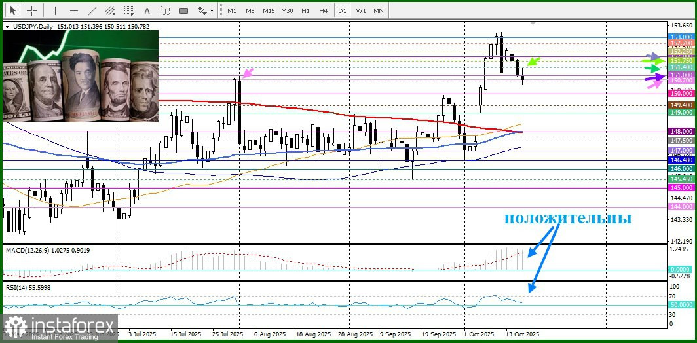The image size is (697, 343).
Task: Click the '13 Oct 2025' date label
Action: pos(523,334)
